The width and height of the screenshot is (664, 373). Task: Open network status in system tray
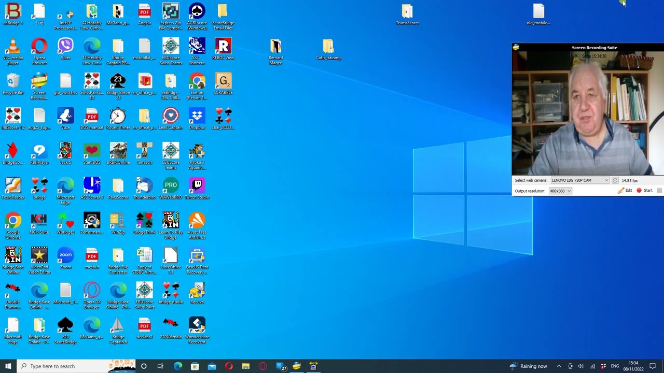pos(592,366)
